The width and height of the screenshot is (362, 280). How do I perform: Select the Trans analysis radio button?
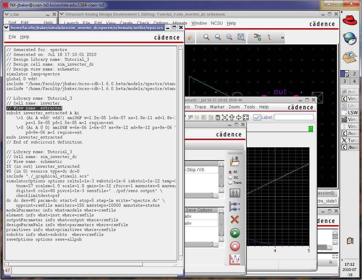230,183
